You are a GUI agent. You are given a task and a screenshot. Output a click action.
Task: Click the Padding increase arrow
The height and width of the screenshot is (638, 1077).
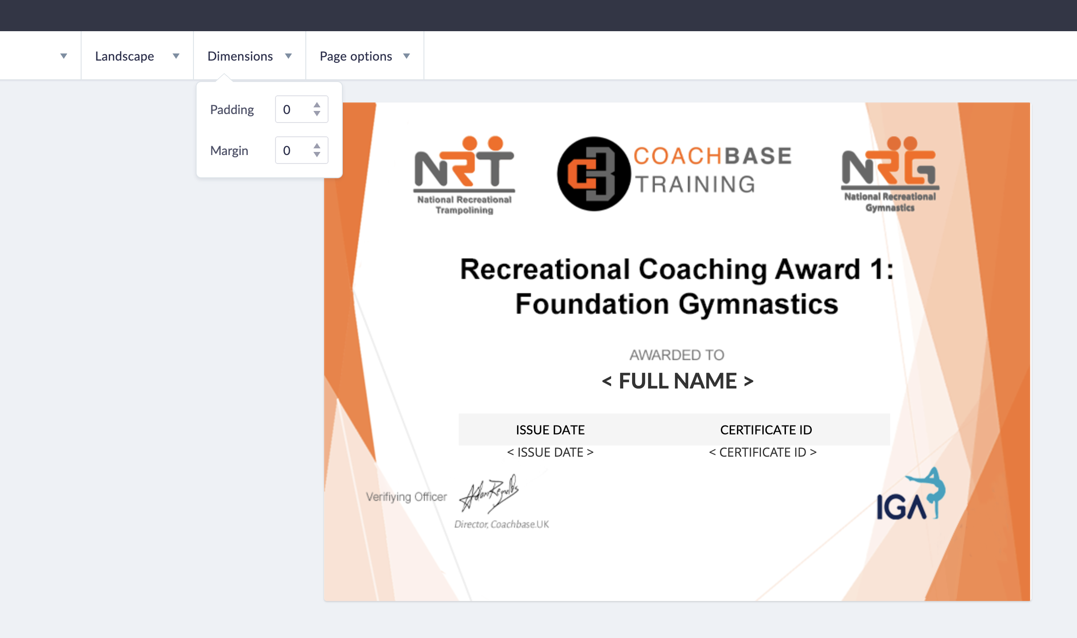coord(317,105)
